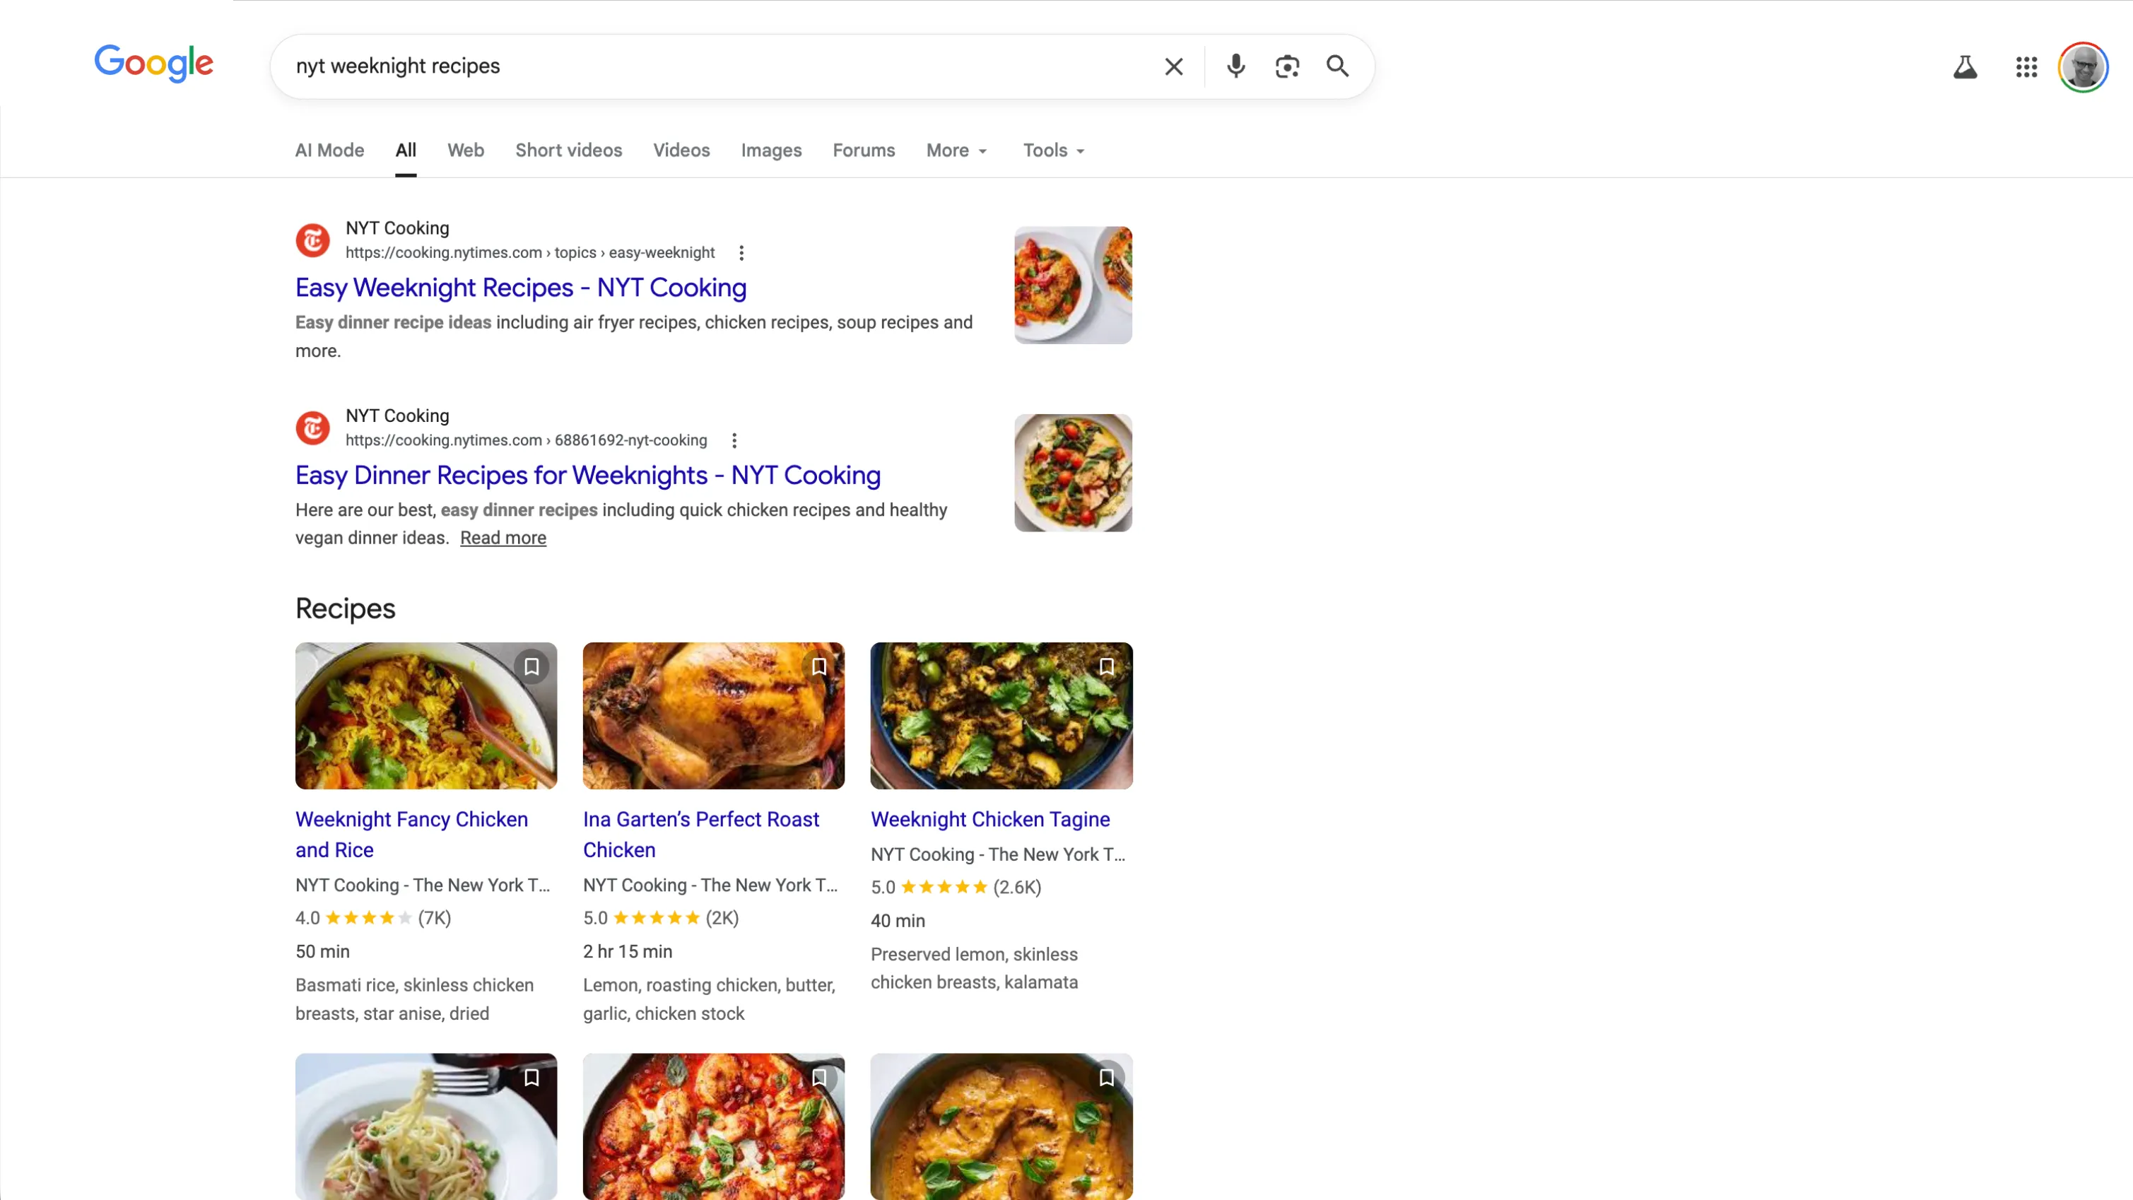This screenshot has width=2133, height=1200.
Task: Click the magnifying glass search button
Action: [x=1337, y=66]
